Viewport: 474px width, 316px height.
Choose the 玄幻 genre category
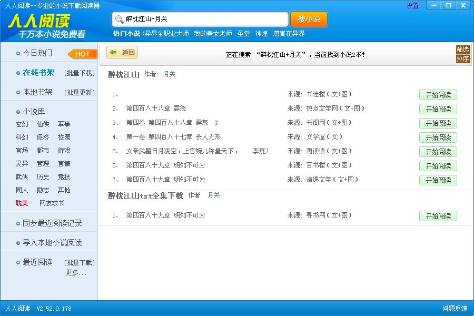tap(22, 124)
